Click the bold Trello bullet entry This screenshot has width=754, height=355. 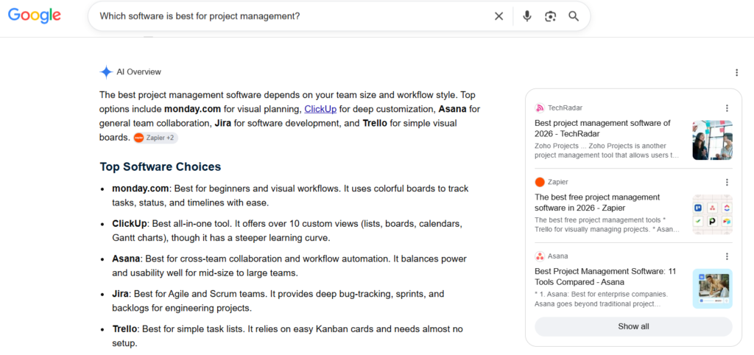[124, 329]
